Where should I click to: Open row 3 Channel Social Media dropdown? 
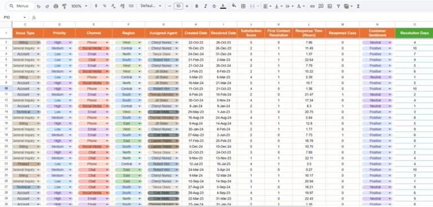[x=107, y=48]
